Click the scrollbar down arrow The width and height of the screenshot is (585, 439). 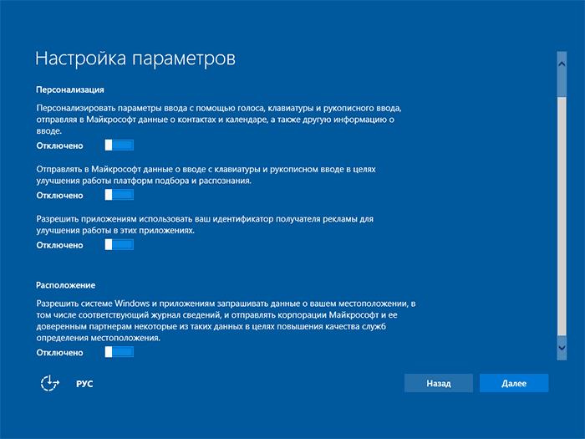tap(562, 348)
